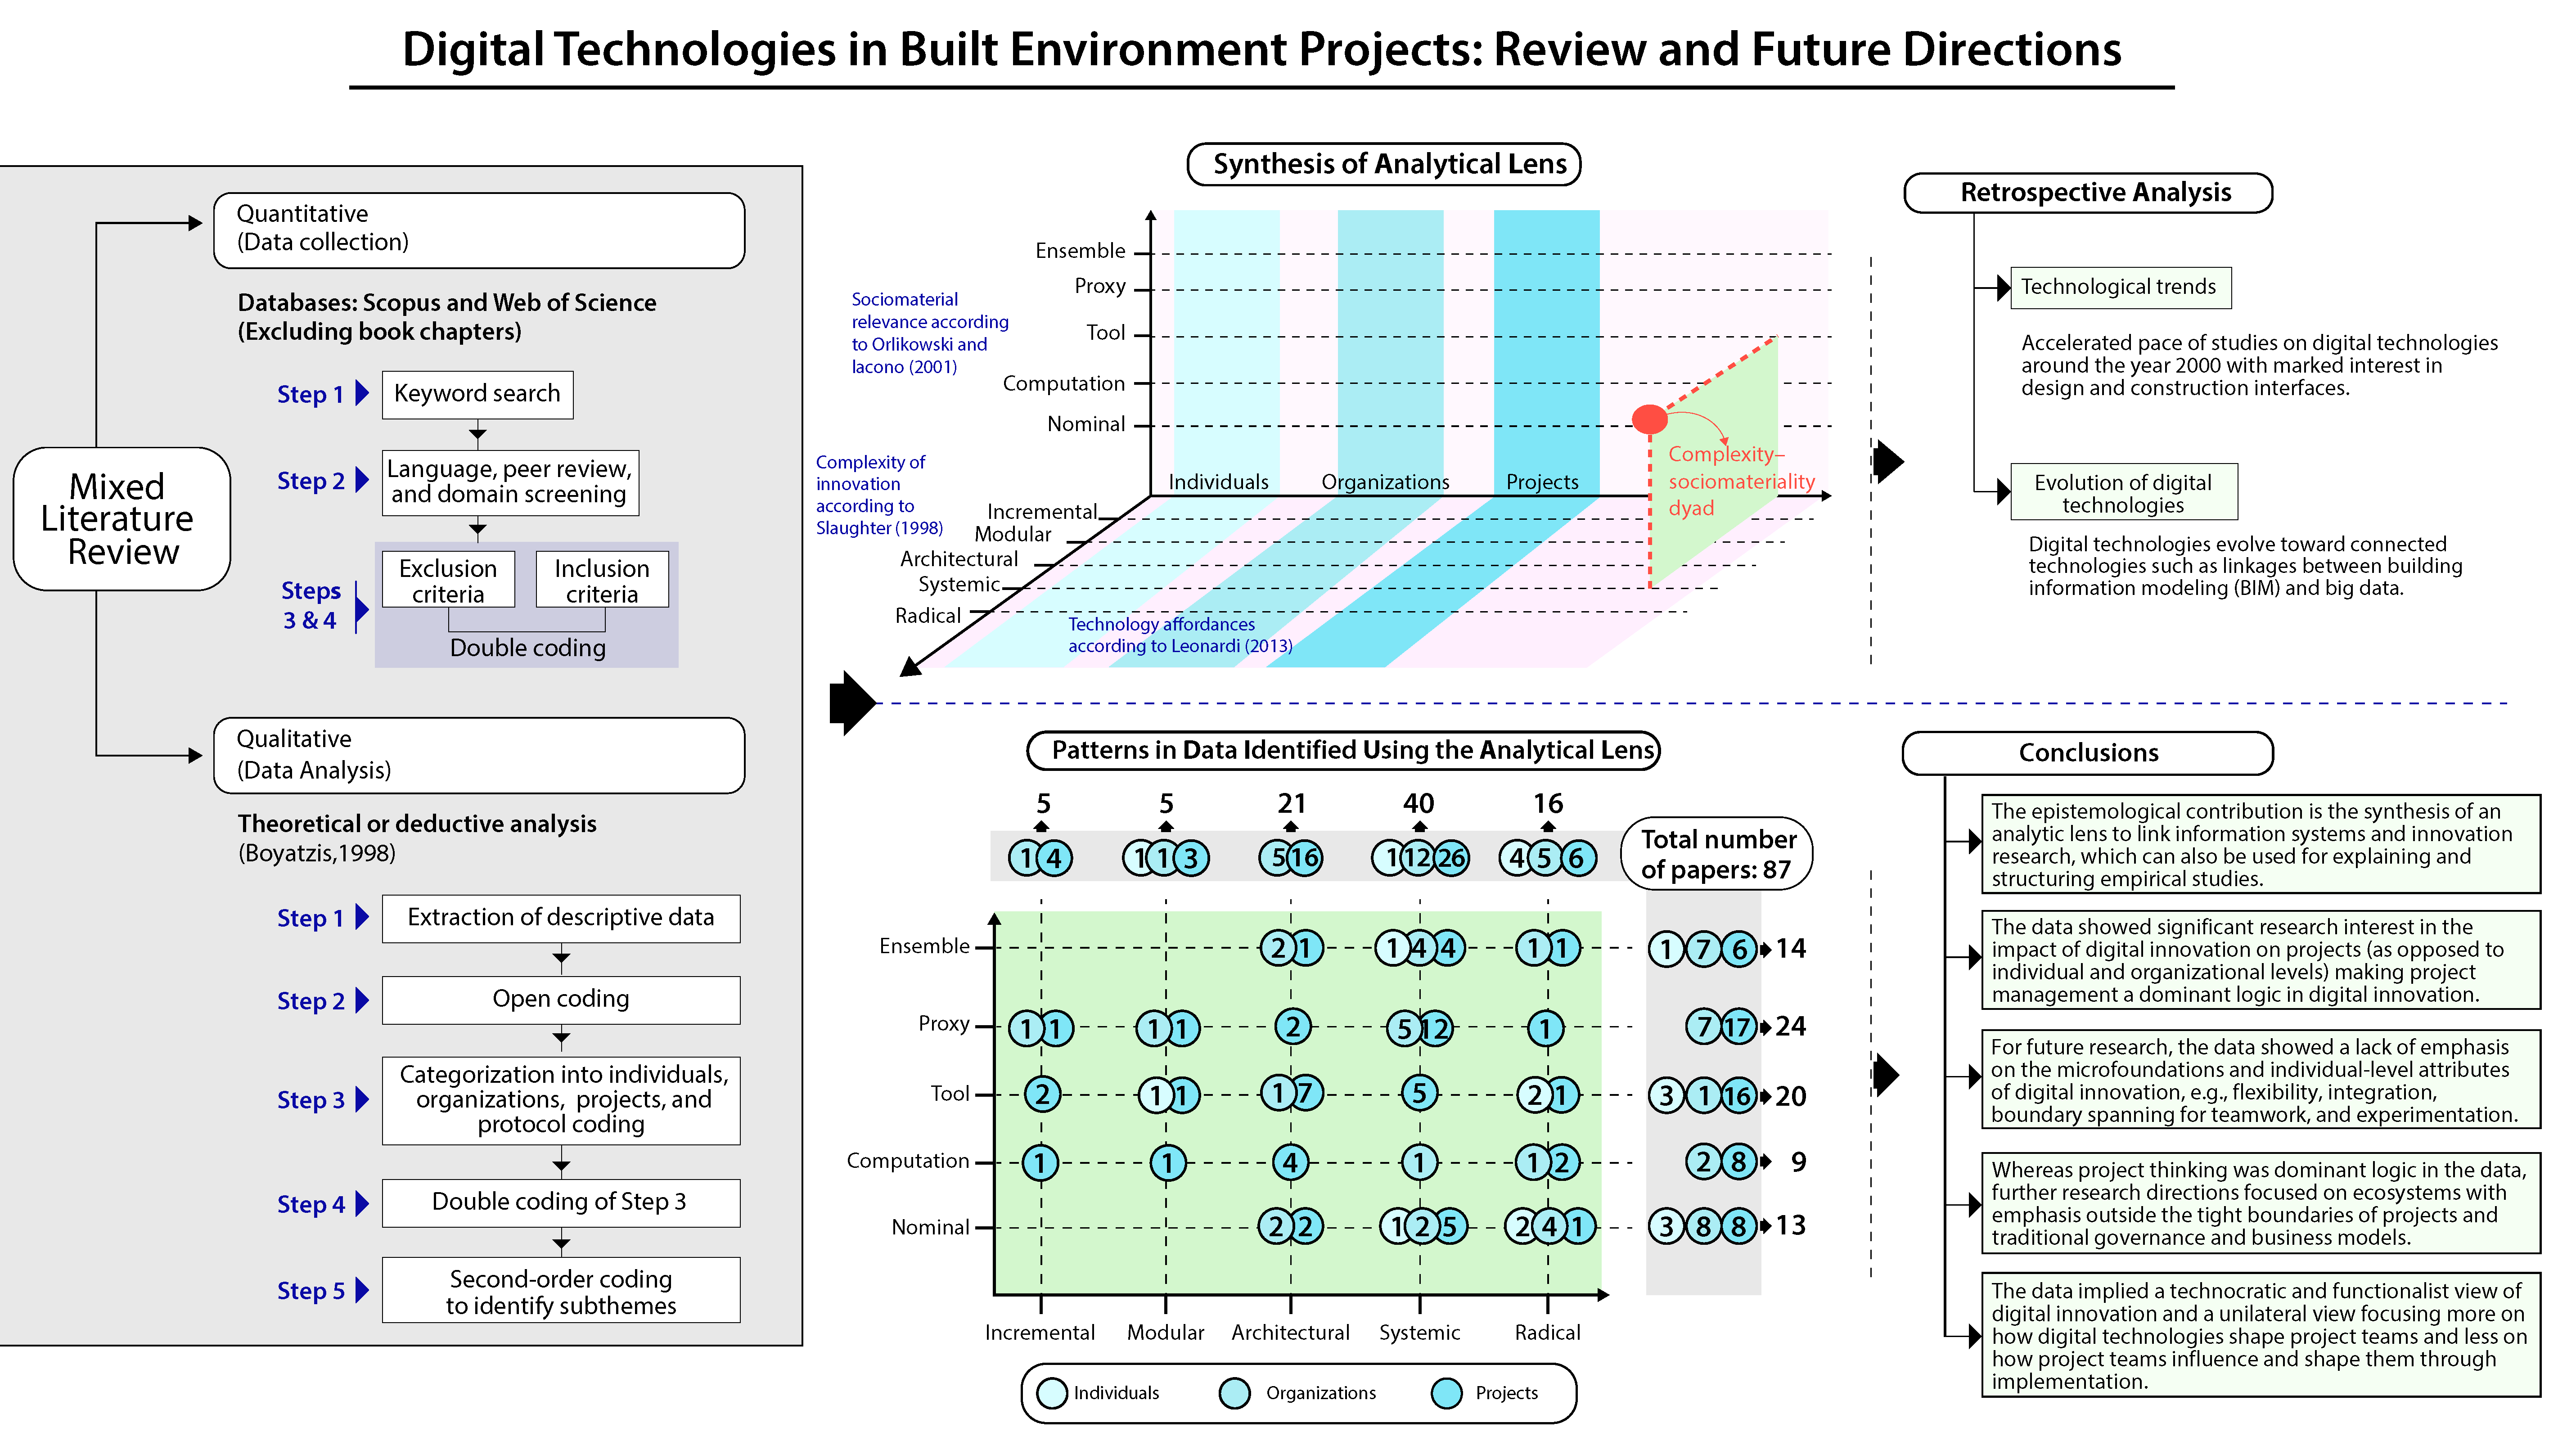Click the Organizations legend circle
Viewport: 2576px width, 1450px height.
click(x=1235, y=1393)
